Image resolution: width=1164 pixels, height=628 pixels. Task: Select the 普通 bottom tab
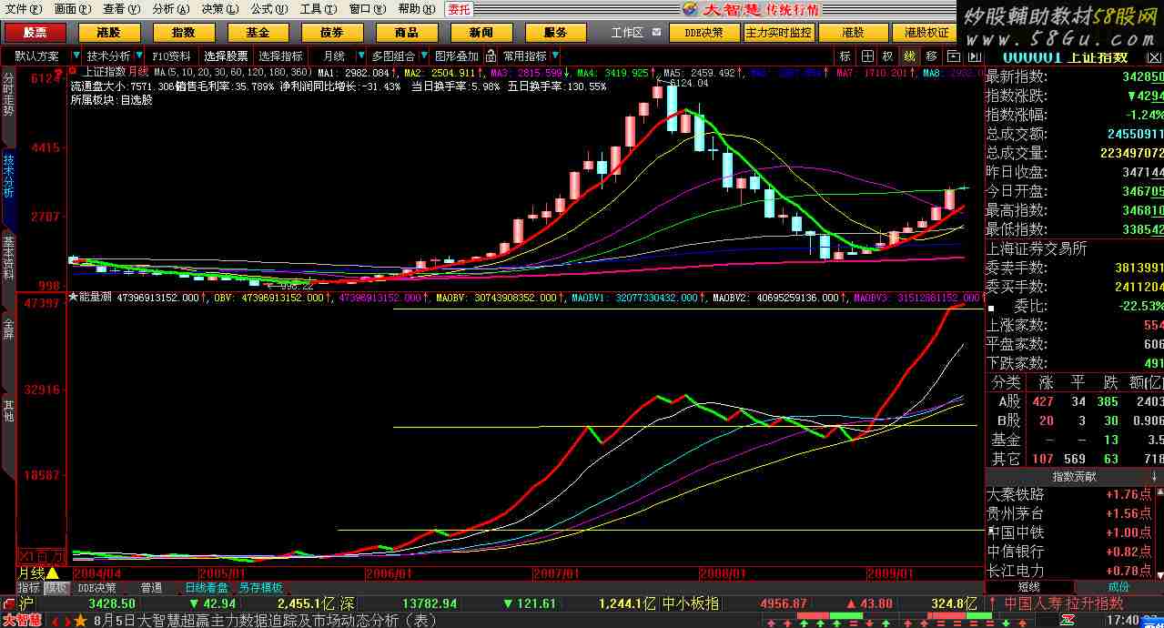tap(151, 588)
